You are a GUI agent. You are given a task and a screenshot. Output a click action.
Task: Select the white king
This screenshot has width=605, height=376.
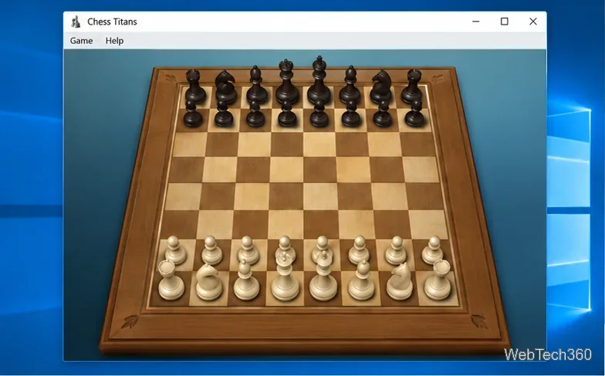pyautogui.click(x=323, y=276)
